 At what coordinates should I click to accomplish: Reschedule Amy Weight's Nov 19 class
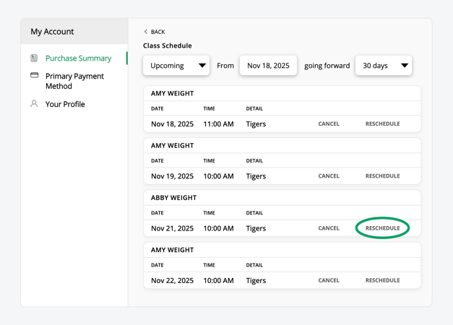tap(382, 176)
